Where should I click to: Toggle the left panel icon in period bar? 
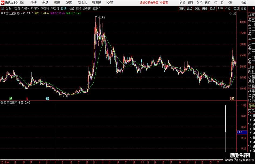2,8
